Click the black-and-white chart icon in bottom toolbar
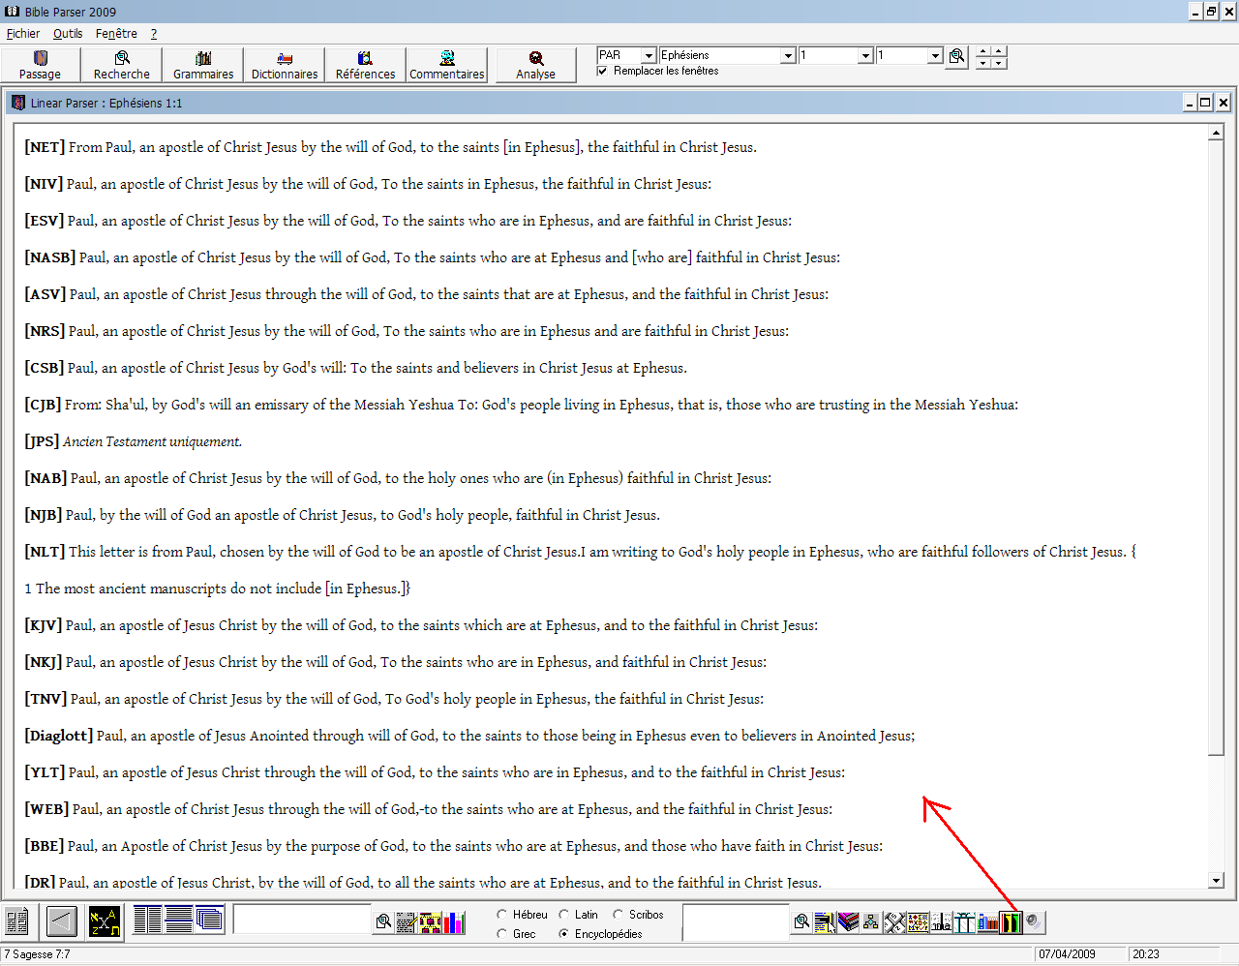This screenshot has width=1239, height=966. pyautogui.click(x=941, y=921)
